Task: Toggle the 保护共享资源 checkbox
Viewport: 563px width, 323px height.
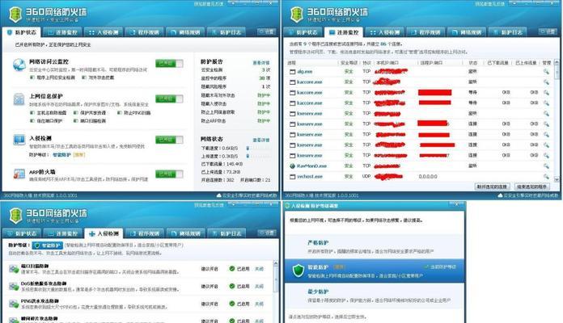Action: 75,112
